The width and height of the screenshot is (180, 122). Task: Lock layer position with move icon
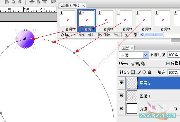tap(144, 72)
